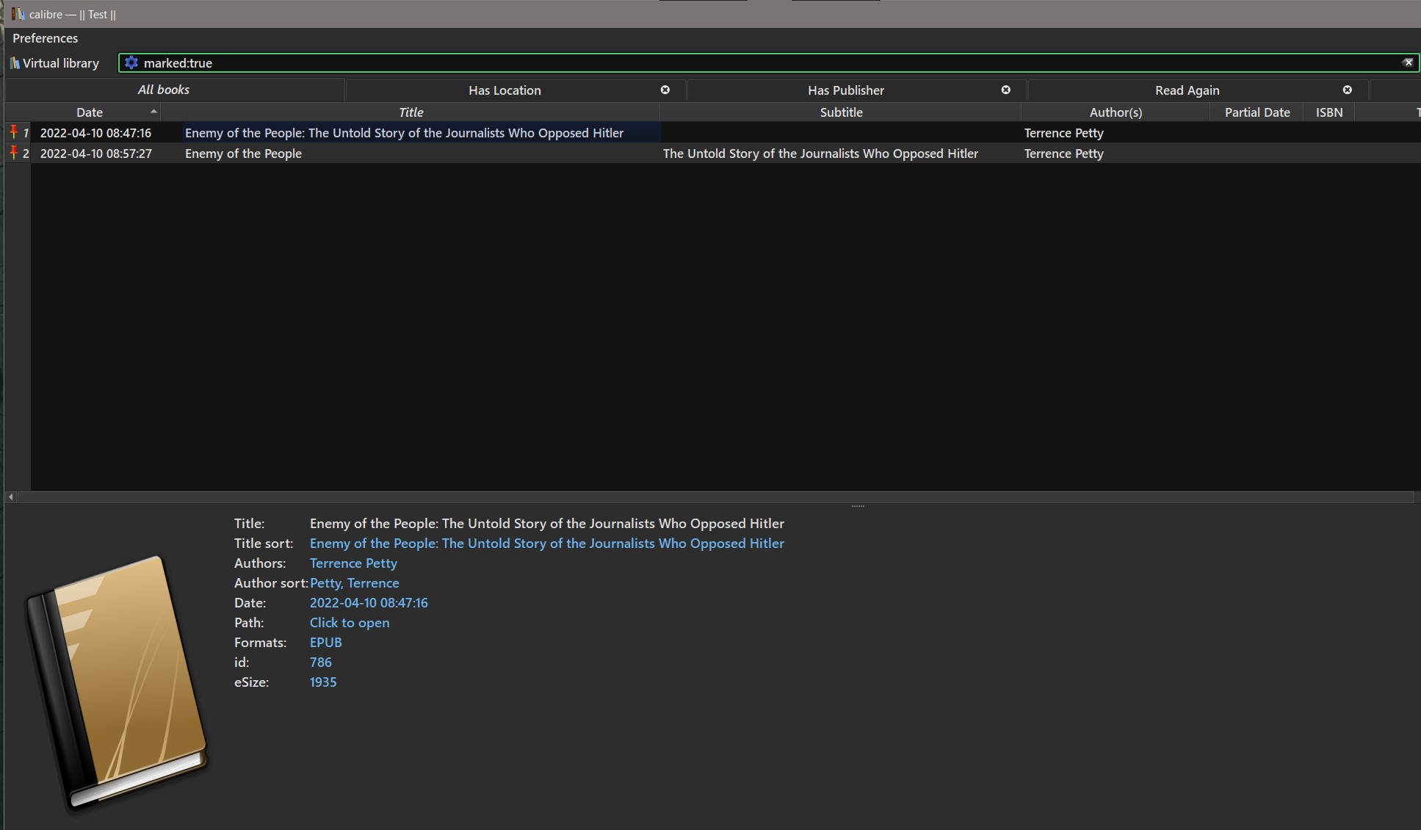Click the book cover thumbnail

116,683
